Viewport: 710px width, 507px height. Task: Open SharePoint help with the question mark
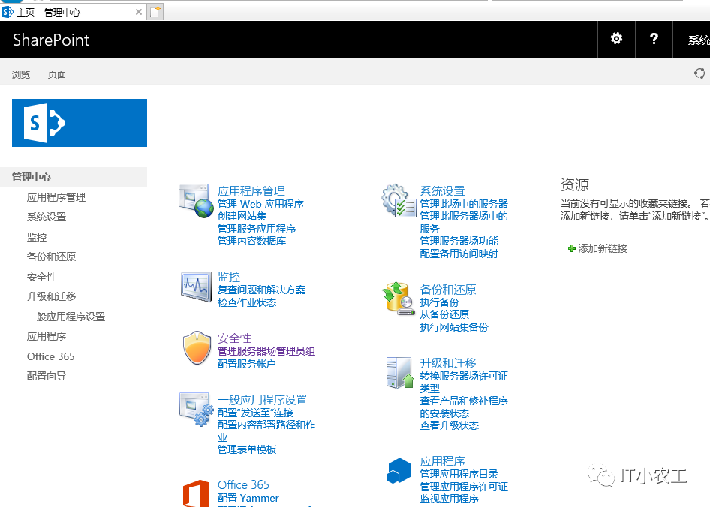(653, 39)
